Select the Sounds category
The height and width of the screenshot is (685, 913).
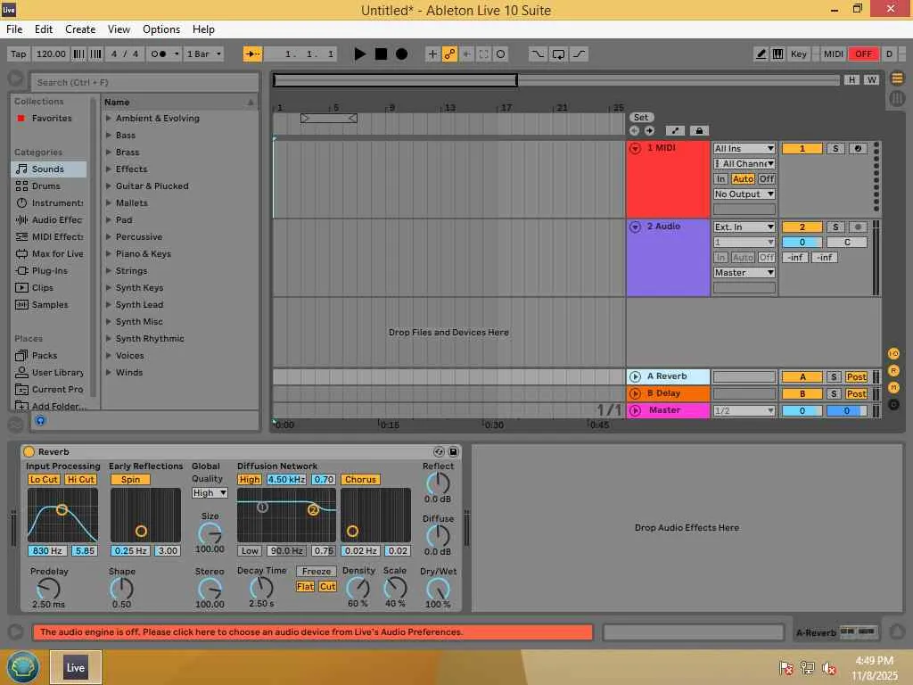(48, 169)
